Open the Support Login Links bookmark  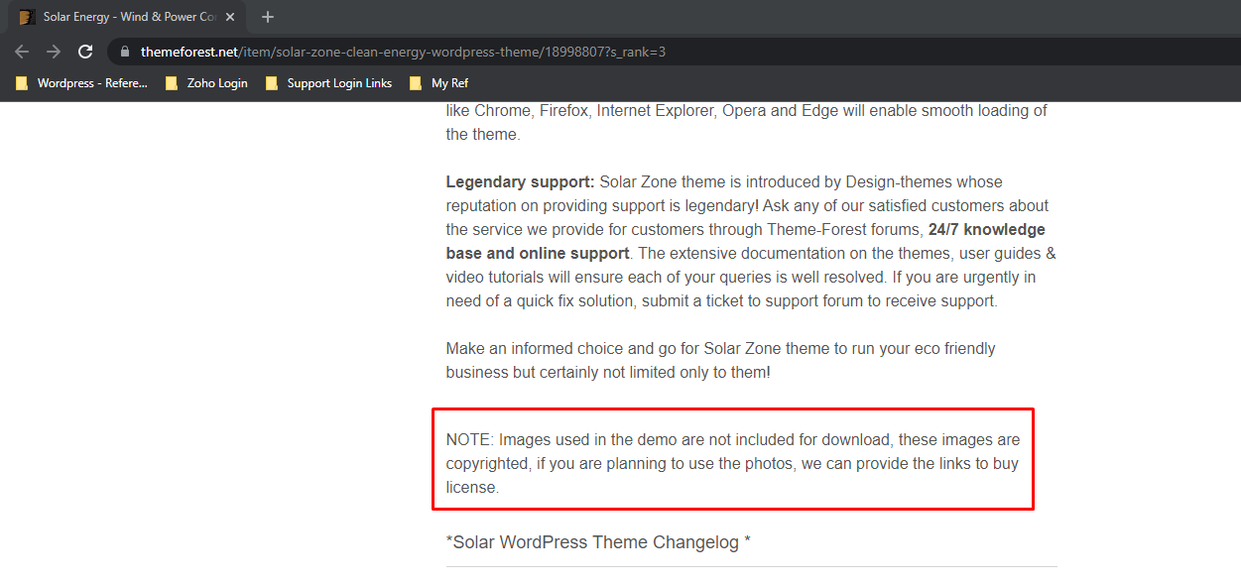[x=328, y=83]
